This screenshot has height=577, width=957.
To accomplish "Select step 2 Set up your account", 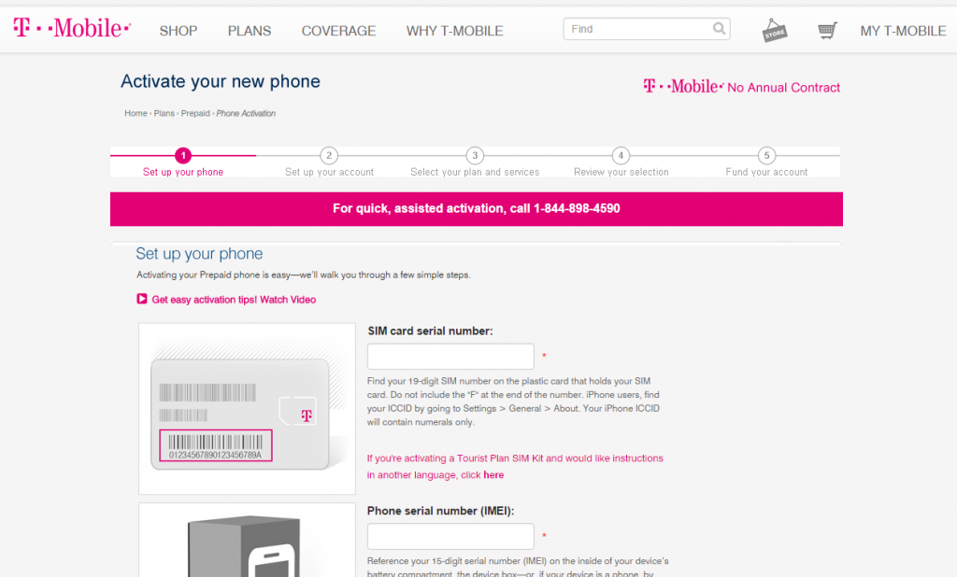I will 328,156.
